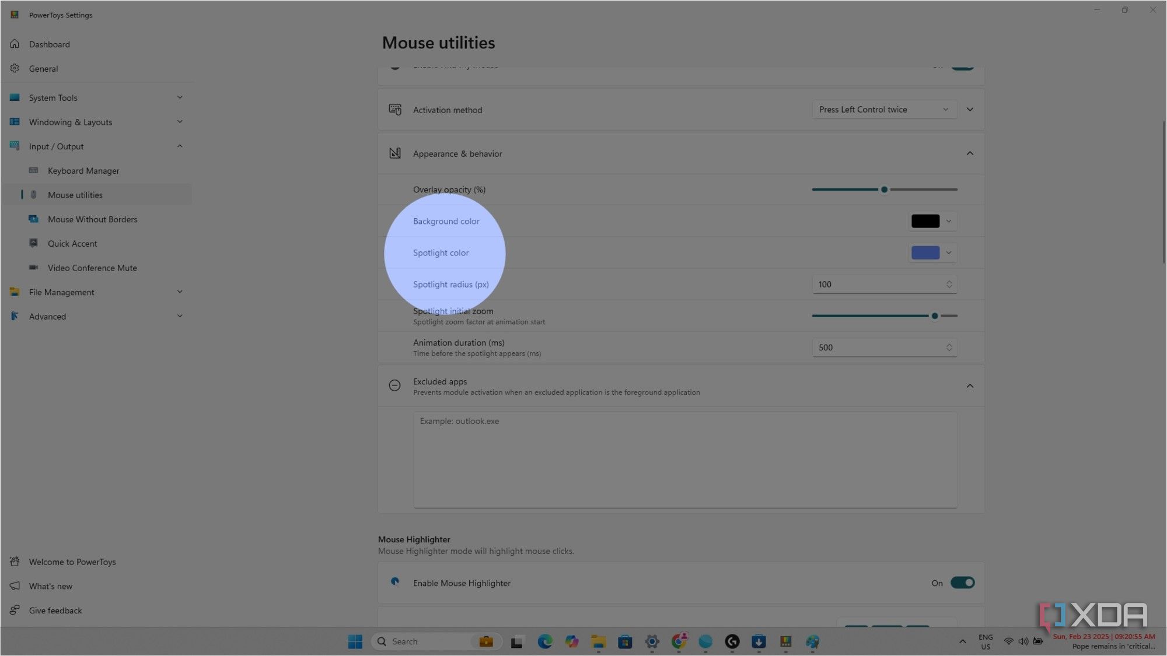This screenshot has width=1167, height=656.
Task: Click Animation duration stepper arrows
Action: (949, 348)
